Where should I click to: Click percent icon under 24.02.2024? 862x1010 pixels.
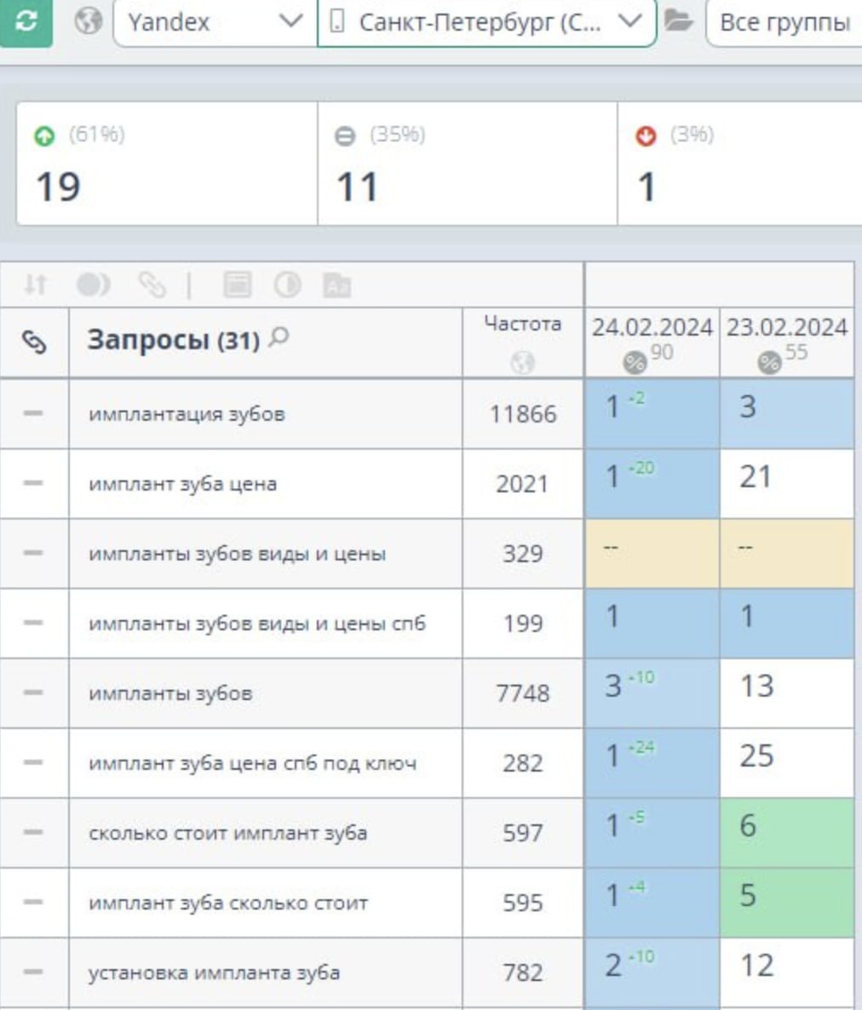(x=635, y=363)
